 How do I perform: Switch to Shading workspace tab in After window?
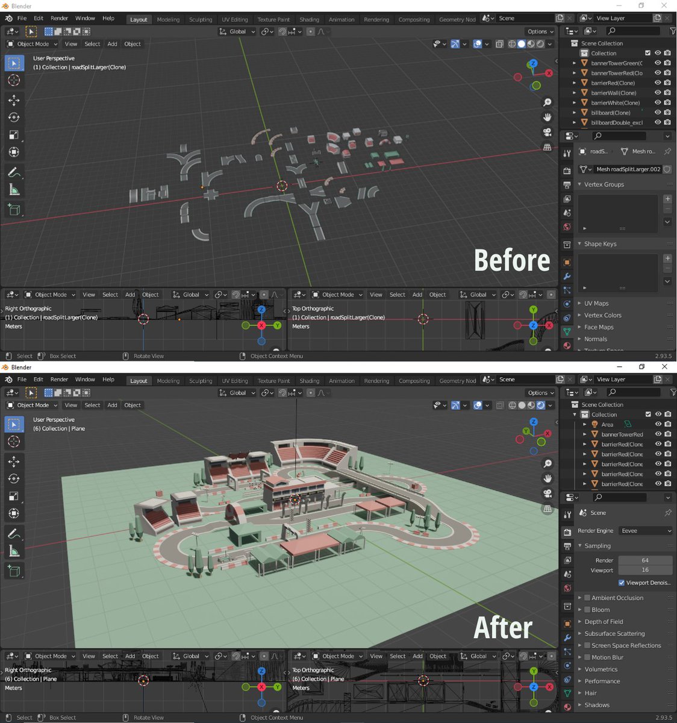(x=310, y=381)
